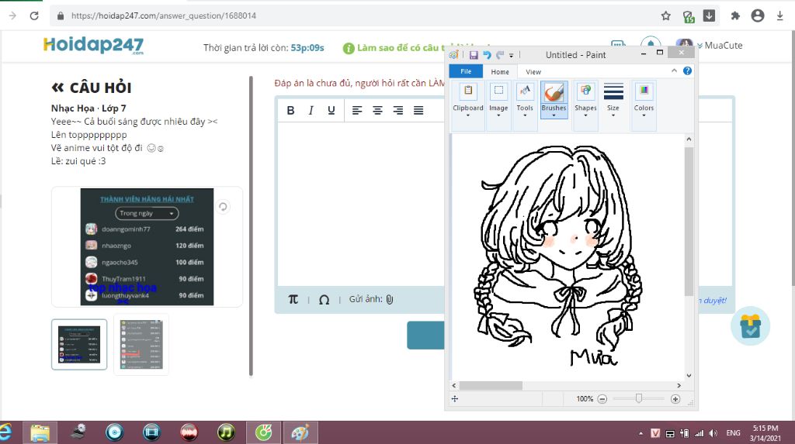Viewport: 795px width, 444px height.
Task: Zoom out with the minus button in Paint
Action: 602,399
